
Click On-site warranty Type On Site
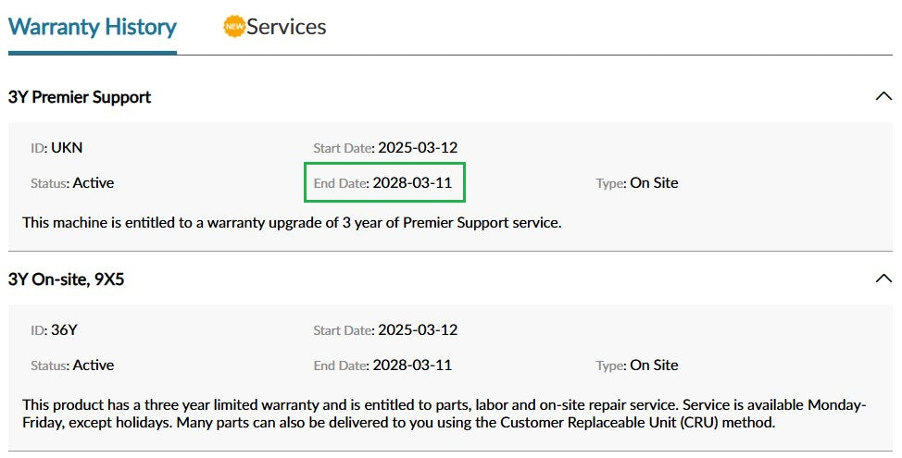pyautogui.click(x=654, y=365)
